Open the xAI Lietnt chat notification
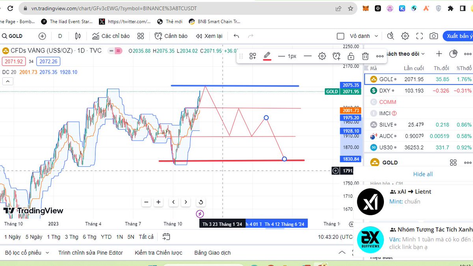Viewport: 473px width, 266px height. tap(413, 202)
